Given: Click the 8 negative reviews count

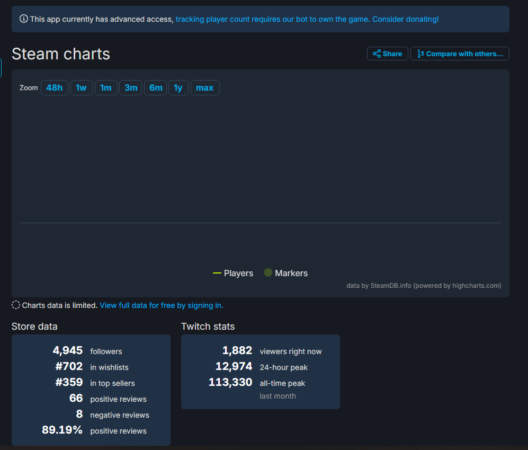Looking at the screenshot, I should 79,414.
